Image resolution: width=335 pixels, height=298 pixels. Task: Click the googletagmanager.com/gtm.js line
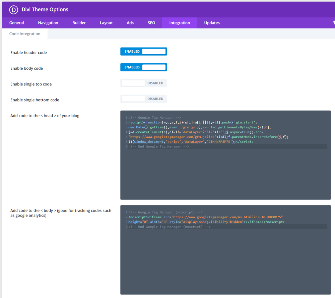pyautogui.click(x=208, y=137)
